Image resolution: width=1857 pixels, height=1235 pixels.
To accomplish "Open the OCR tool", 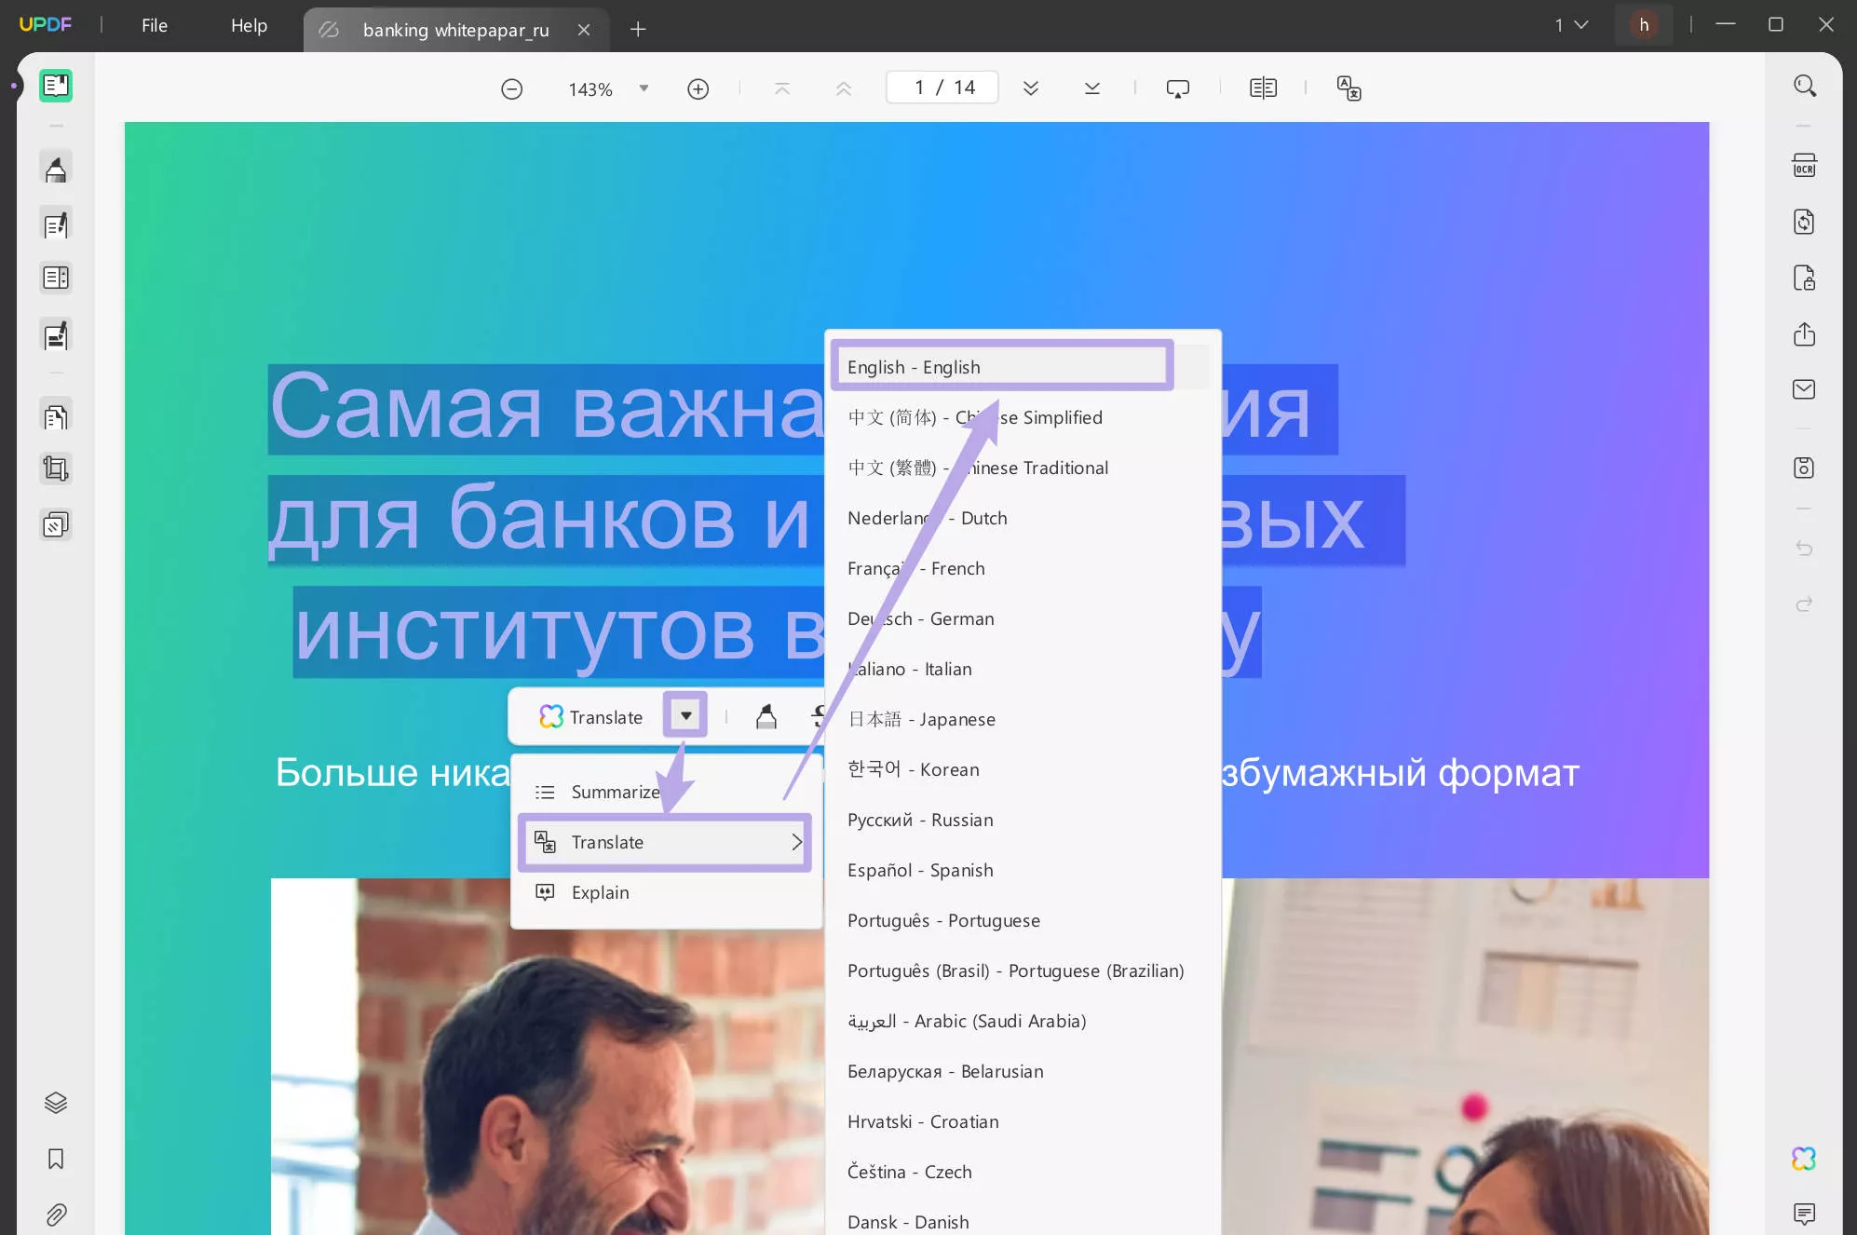I will [x=1805, y=164].
